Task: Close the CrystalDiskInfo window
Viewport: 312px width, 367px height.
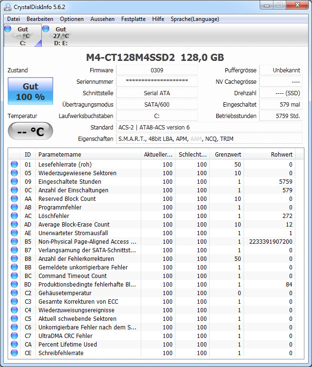Action: coord(297,5)
